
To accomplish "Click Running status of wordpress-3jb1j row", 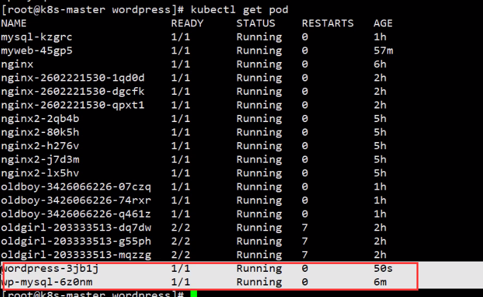I will point(259,269).
